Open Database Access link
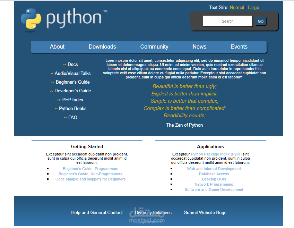 (214, 174)
